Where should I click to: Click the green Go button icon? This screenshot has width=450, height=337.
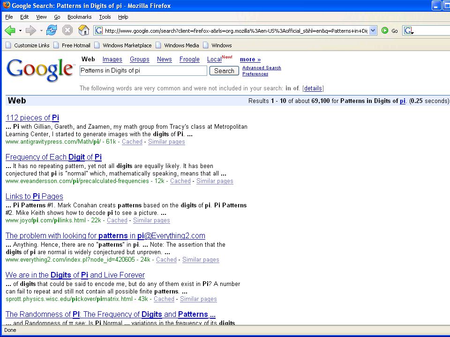click(385, 31)
